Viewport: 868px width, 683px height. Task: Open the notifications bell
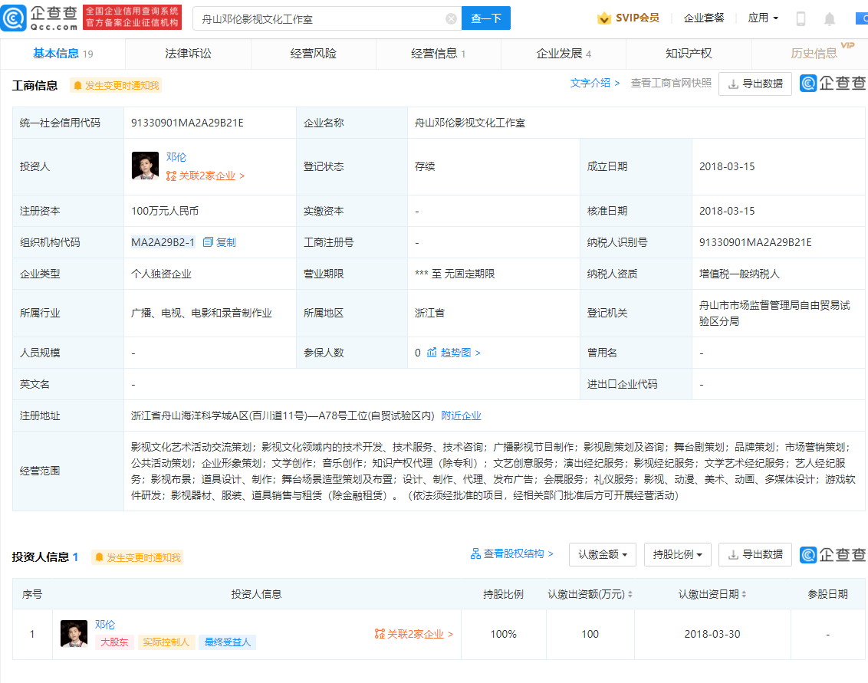pos(829,19)
